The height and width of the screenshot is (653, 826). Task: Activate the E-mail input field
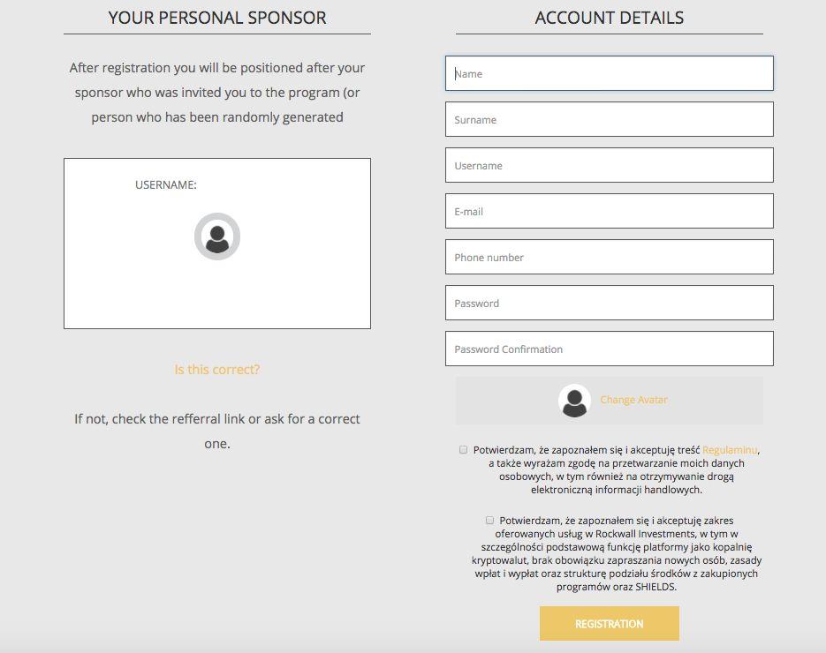tap(609, 211)
